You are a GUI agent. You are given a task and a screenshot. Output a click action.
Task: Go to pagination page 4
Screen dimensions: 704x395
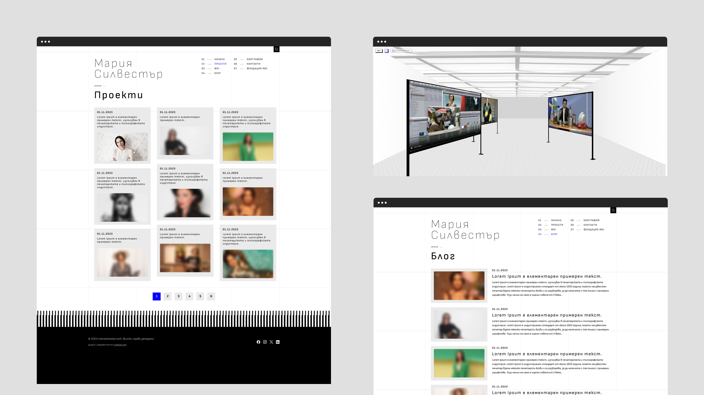(189, 296)
